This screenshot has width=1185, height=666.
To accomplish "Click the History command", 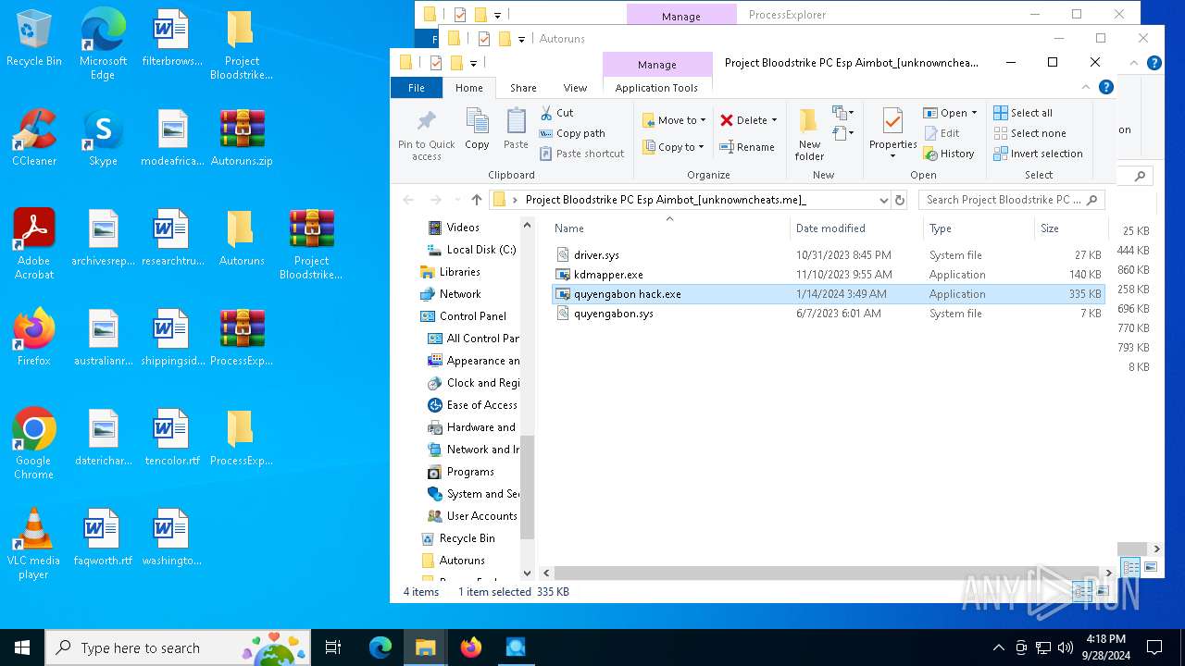I will pos(949,154).
